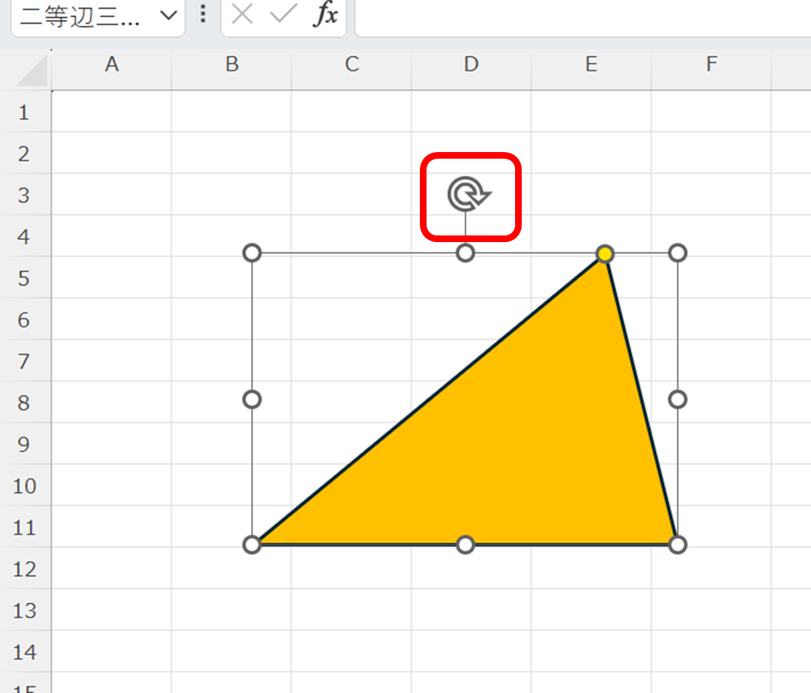Select column A header
The height and width of the screenshot is (693, 811).
(111, 65)
